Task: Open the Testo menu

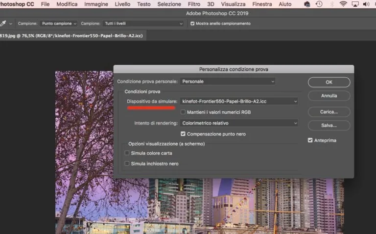Action: point(143,4)
